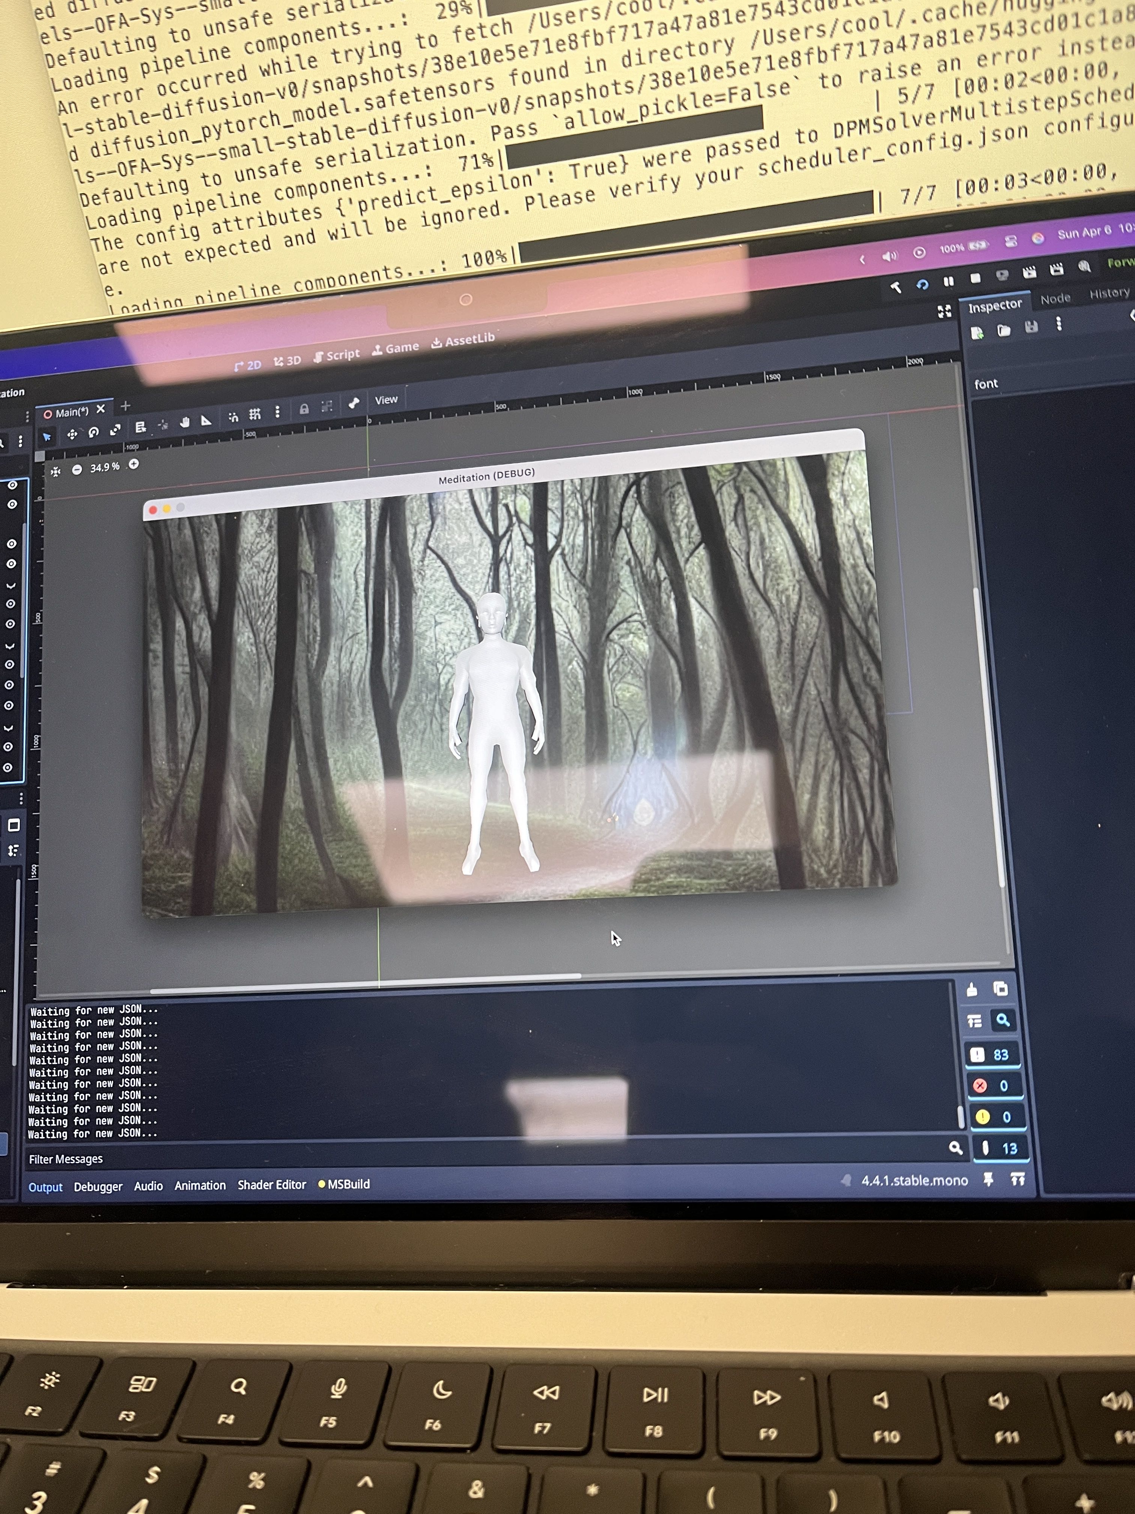Copy output selection icon
This screenshot has width=1135, height=1514.
pyautogui.click(x=1000, y=989)
